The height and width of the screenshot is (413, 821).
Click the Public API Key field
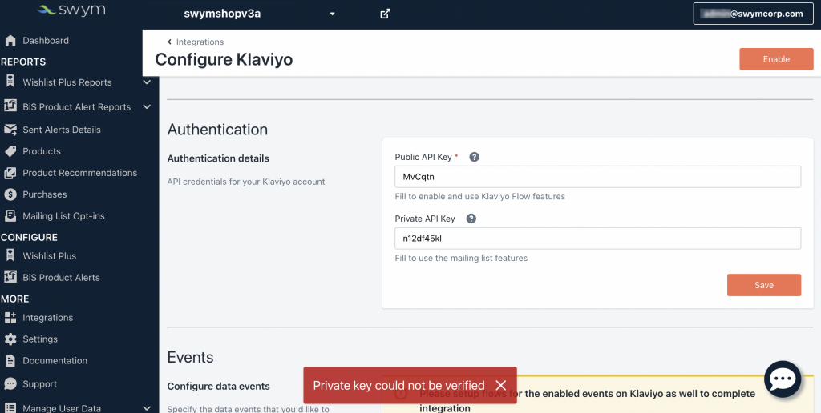pyautogui.click(x=597, y=177)
